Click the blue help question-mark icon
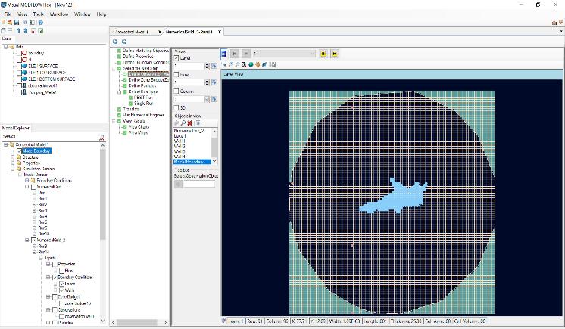The width and height of the screenshot is (565, 329). click(x=40, y=23)
